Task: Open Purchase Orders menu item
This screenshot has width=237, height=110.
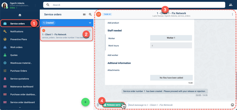Action: [19, 71]
